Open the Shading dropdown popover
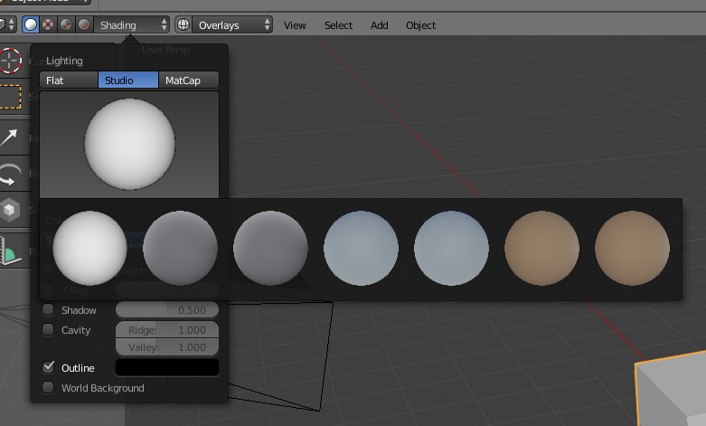Screen dimensions: 706x426 131,24
